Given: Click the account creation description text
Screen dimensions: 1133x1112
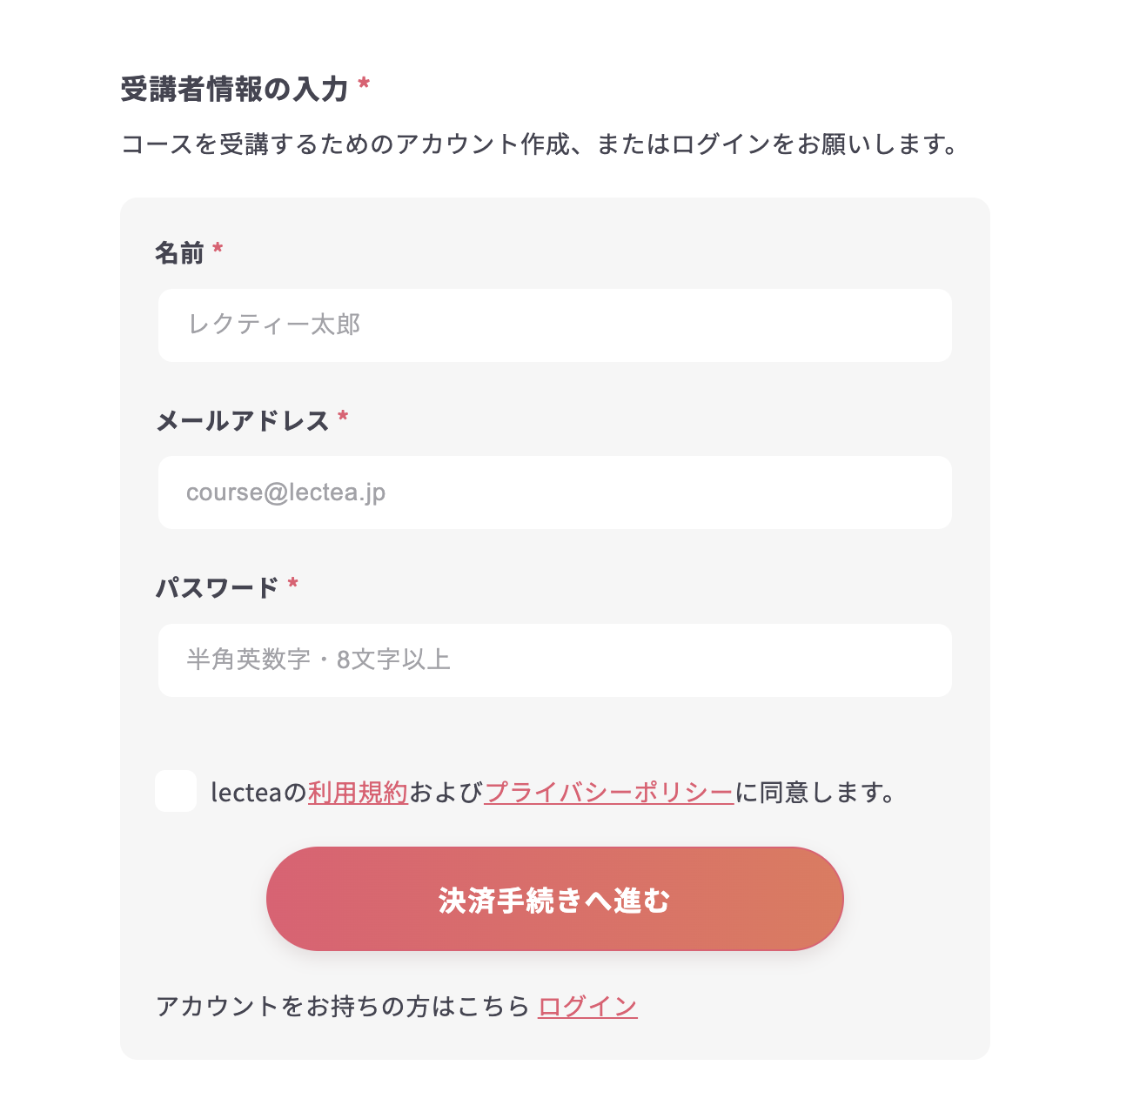Looking at the screenshot, I should [540, 145].
